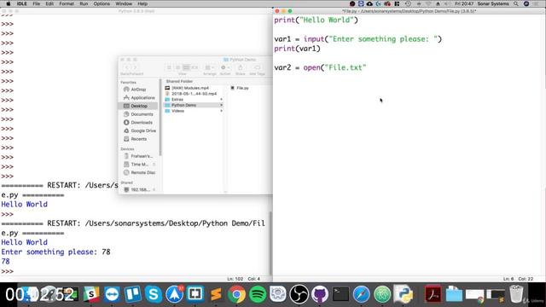Open Skype from the dock
546x307 pixels.
point(154,294)
